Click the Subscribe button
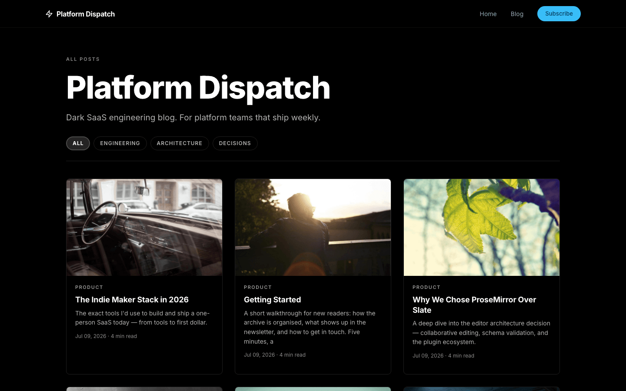626x391 pixels. 559,13
